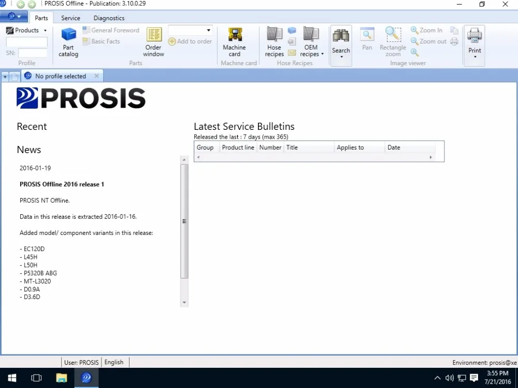The height and width of the screenshot is (388, 518).
Task: Click the green back arrow in title bar
Action: tap(21, 4)
